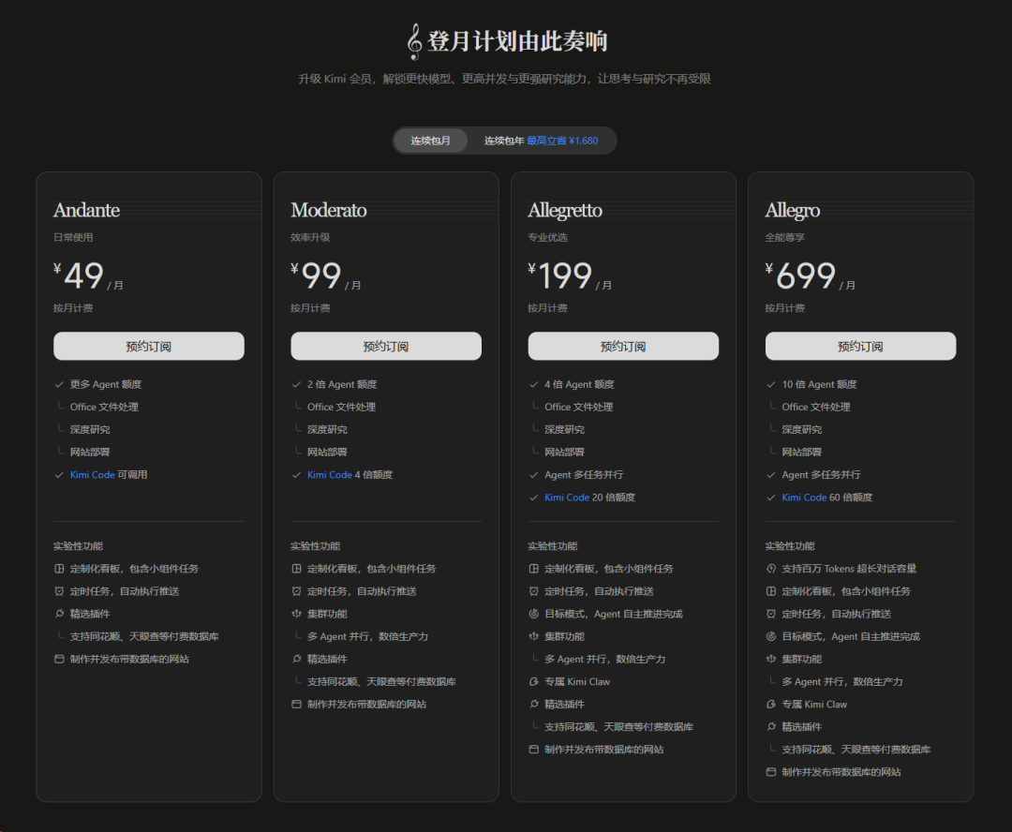Click target icon beside 目标模式 in Allegretto

534,614
